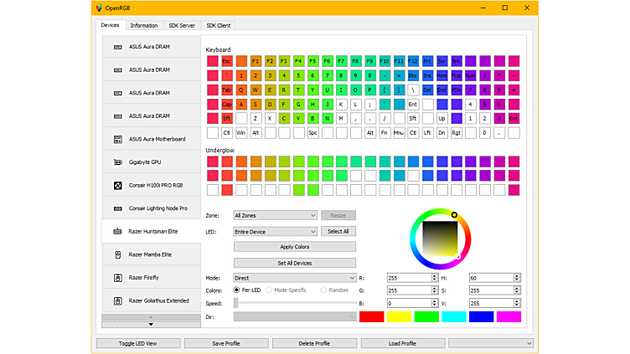Click the Save Profile button
This screenshot has height=354, width=630.
coord(226,343)
